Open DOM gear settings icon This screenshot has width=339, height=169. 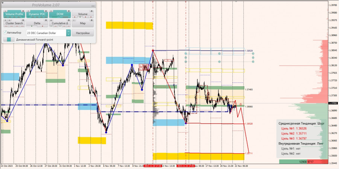[x=69, y=11]
